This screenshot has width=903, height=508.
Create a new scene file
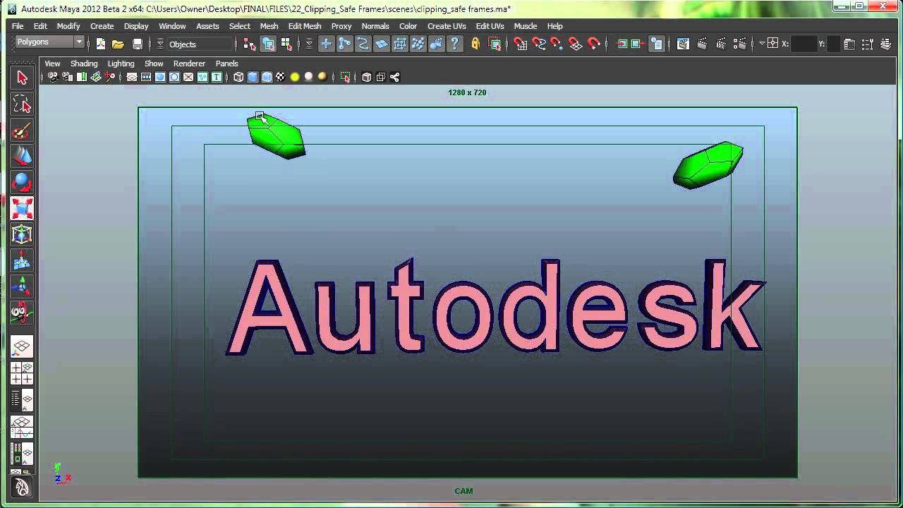coord(101,44)
